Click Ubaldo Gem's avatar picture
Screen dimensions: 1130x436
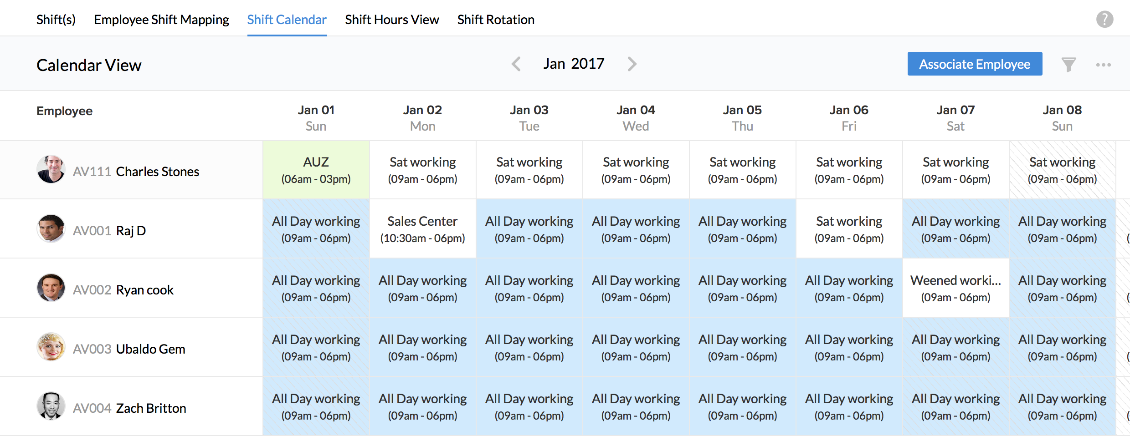tap(51, 347)
